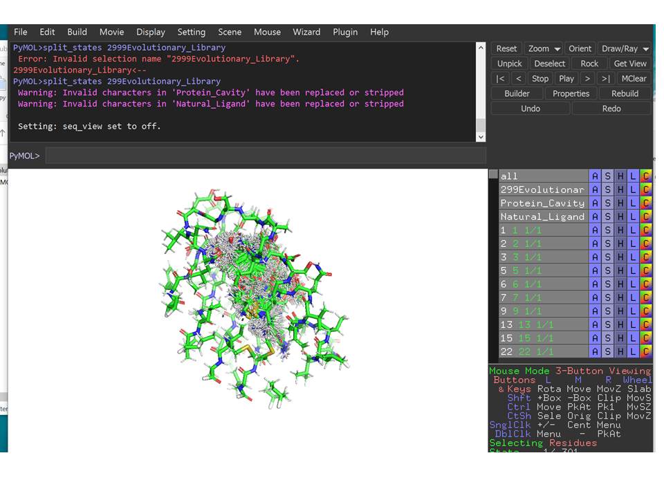This screenshot has height=498, width=664.
Task: Open the Label (L) menu for object 13
Action: tap(633, 324)
